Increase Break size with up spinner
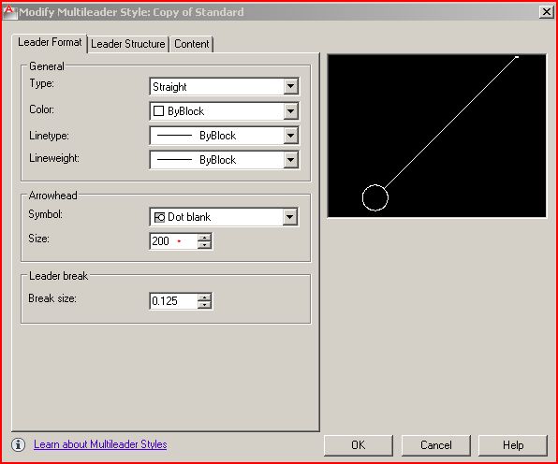This screenshot has height=464, width=558. [x=205, y=297]
